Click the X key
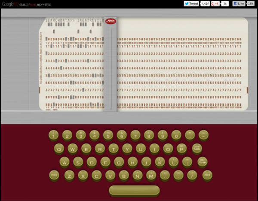 point(83,176)
